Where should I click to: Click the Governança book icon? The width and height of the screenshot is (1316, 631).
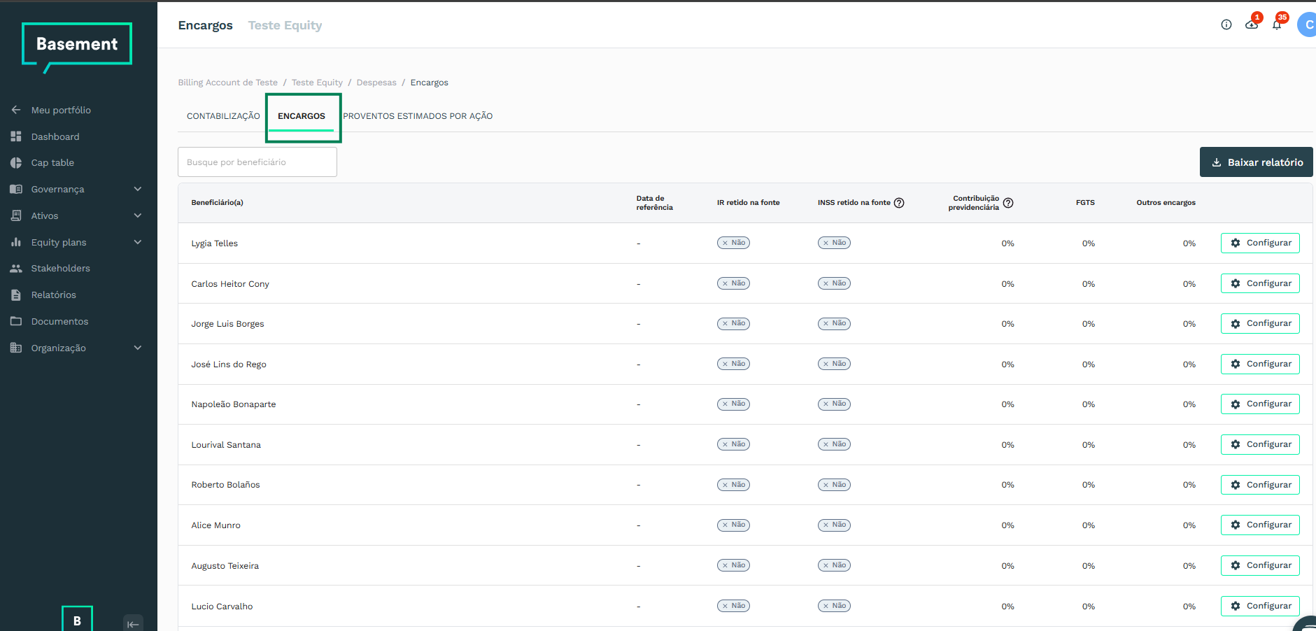16,189
